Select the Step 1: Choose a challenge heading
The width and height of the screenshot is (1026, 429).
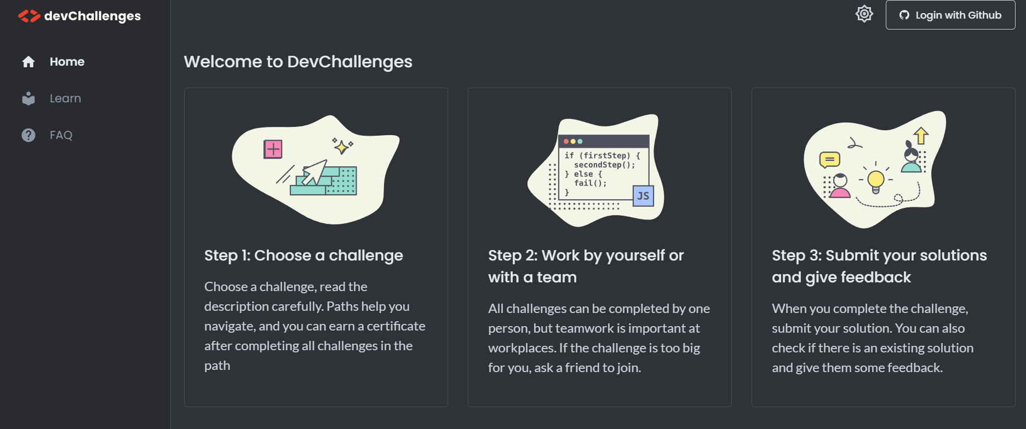coord(303,256)
